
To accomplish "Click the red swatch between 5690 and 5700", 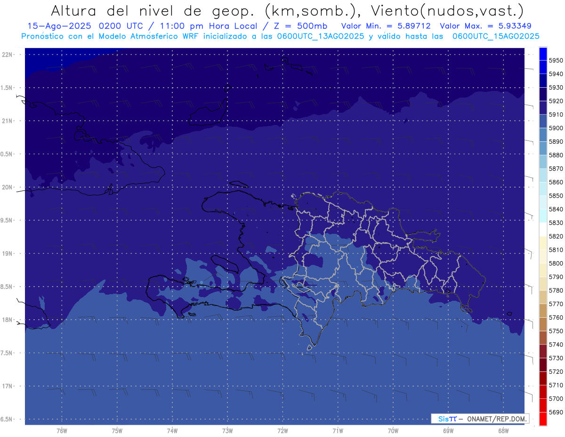I will coord(543,405).
